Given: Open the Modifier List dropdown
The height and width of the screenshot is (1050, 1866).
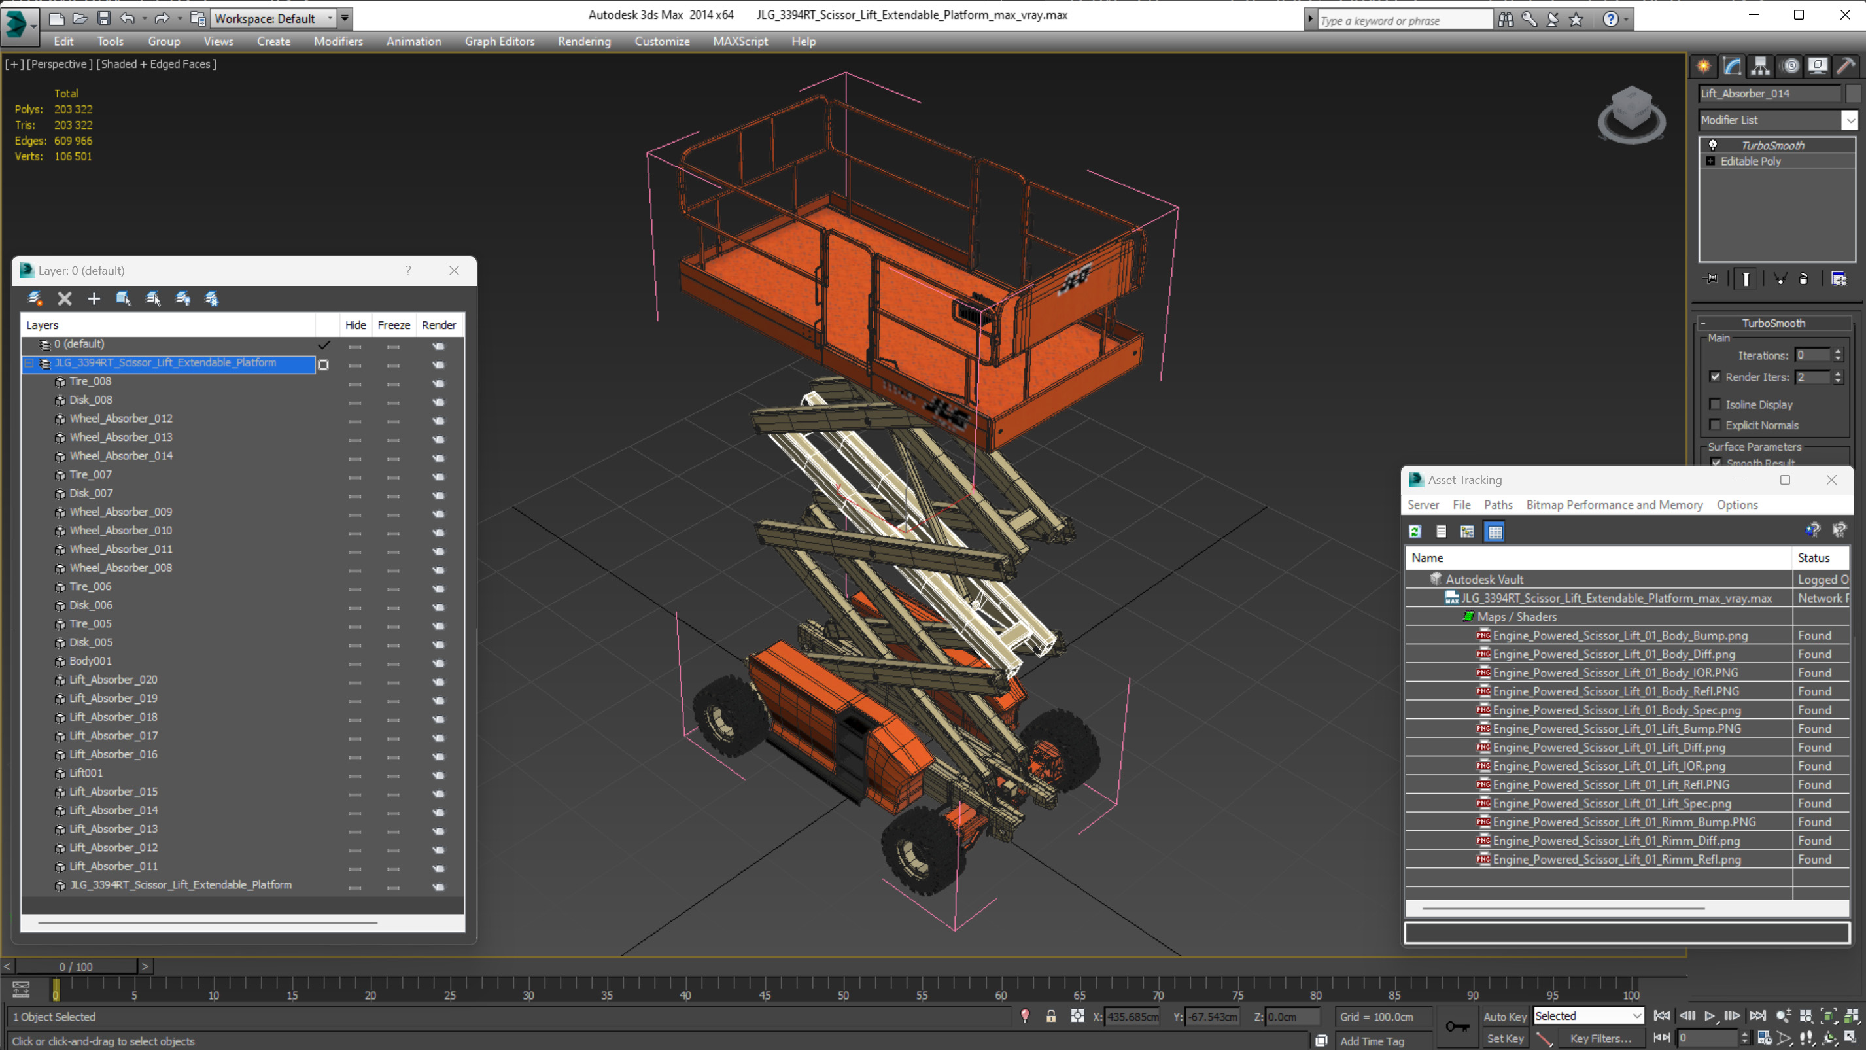Looking at the screenshot, I should [1850, 120].
